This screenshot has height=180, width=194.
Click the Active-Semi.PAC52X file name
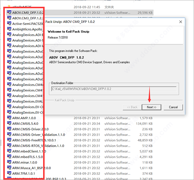[x=28, y=24]
